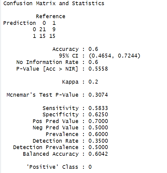Click the Sensitivity value 0.5833

[98, 108]
